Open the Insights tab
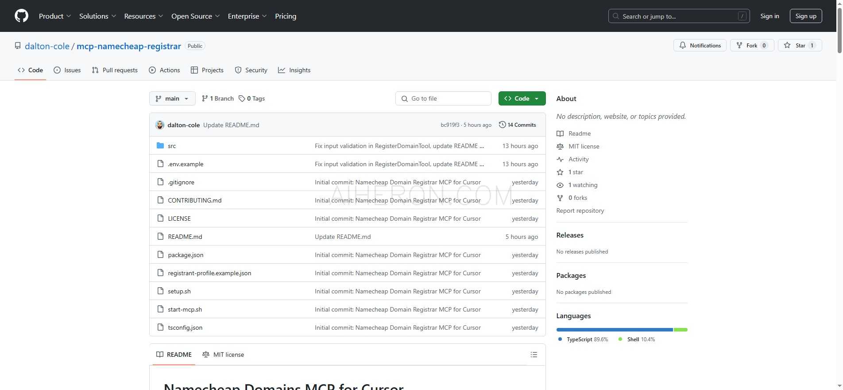The height and width of the screenshot is (390, 843). pos(294,70)
